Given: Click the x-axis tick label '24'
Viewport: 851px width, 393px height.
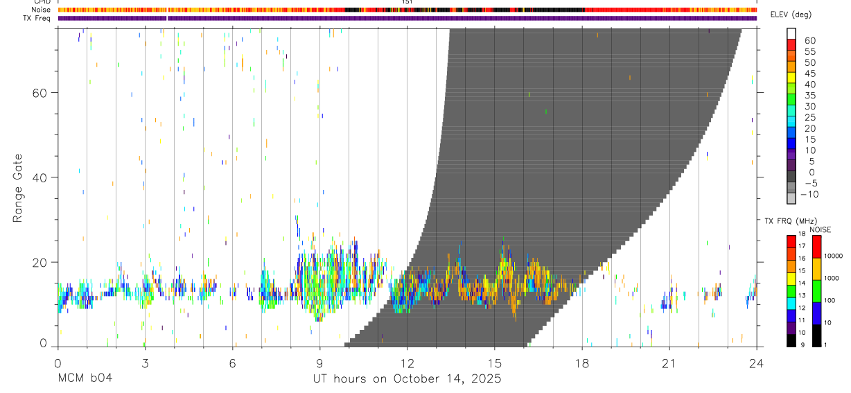Looking at the screenshot, I should pyautogui.click(x=757, y=363).
